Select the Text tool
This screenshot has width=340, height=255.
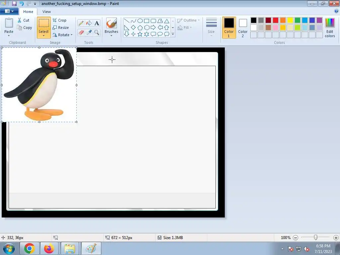coord(97,23)
